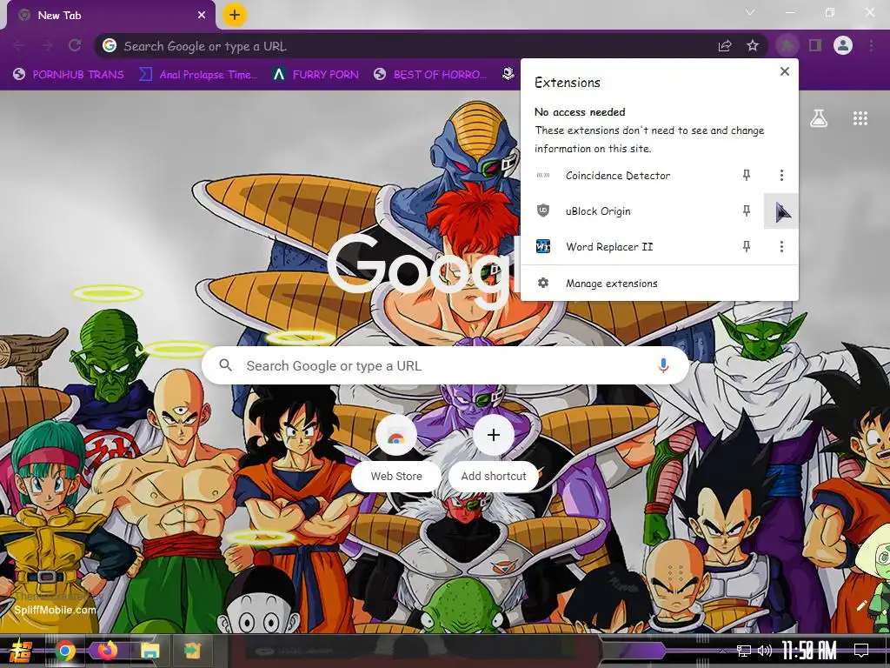Click the Manage extensions gear icon
This screenshot has height=668, width=890.
[x=543, y=283]
